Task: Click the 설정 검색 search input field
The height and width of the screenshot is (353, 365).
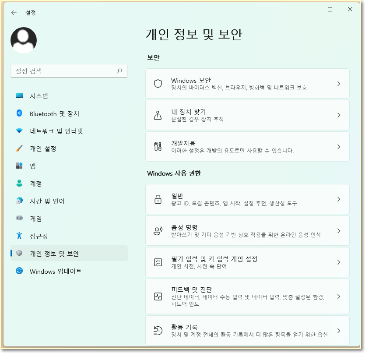Action: pos(69,71)
